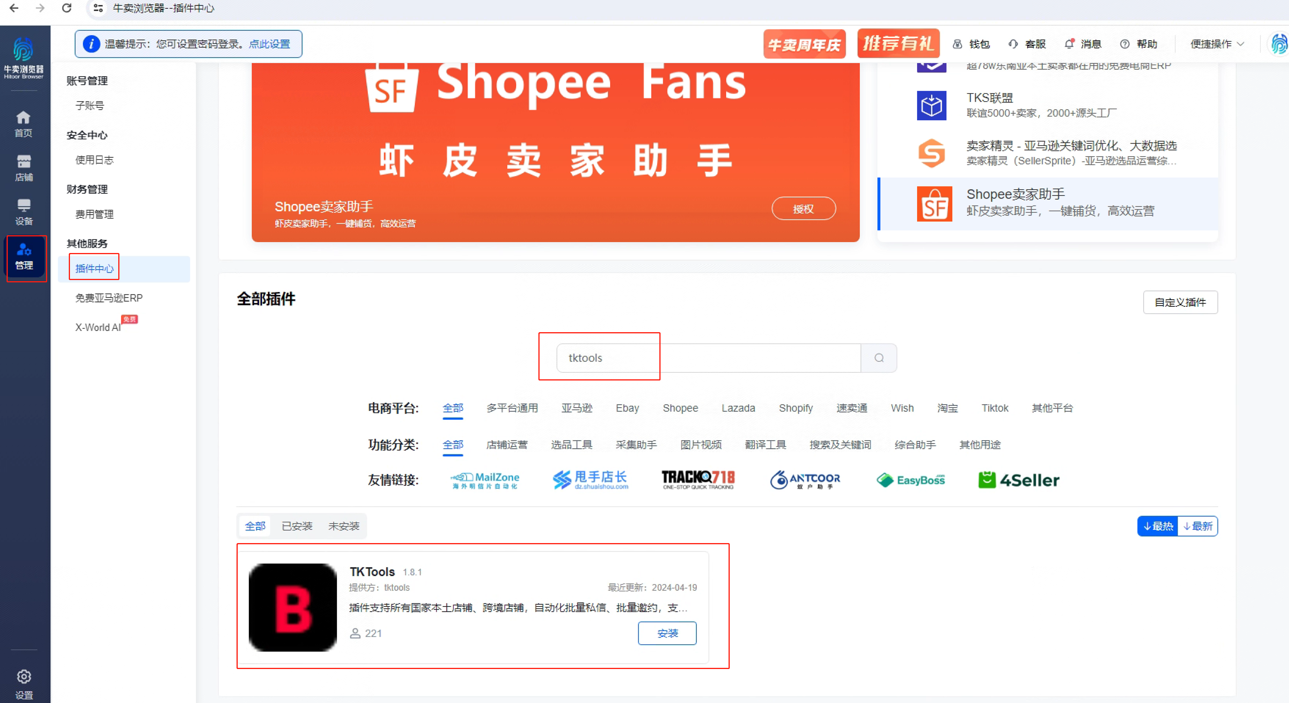Screen dimensions: 1289x703
Task: Filter 电商平台 by 多平台通用
Action: pos(512,409)
